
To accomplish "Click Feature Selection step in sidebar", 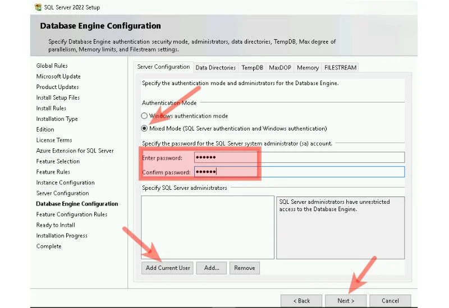I will (58, 161).
